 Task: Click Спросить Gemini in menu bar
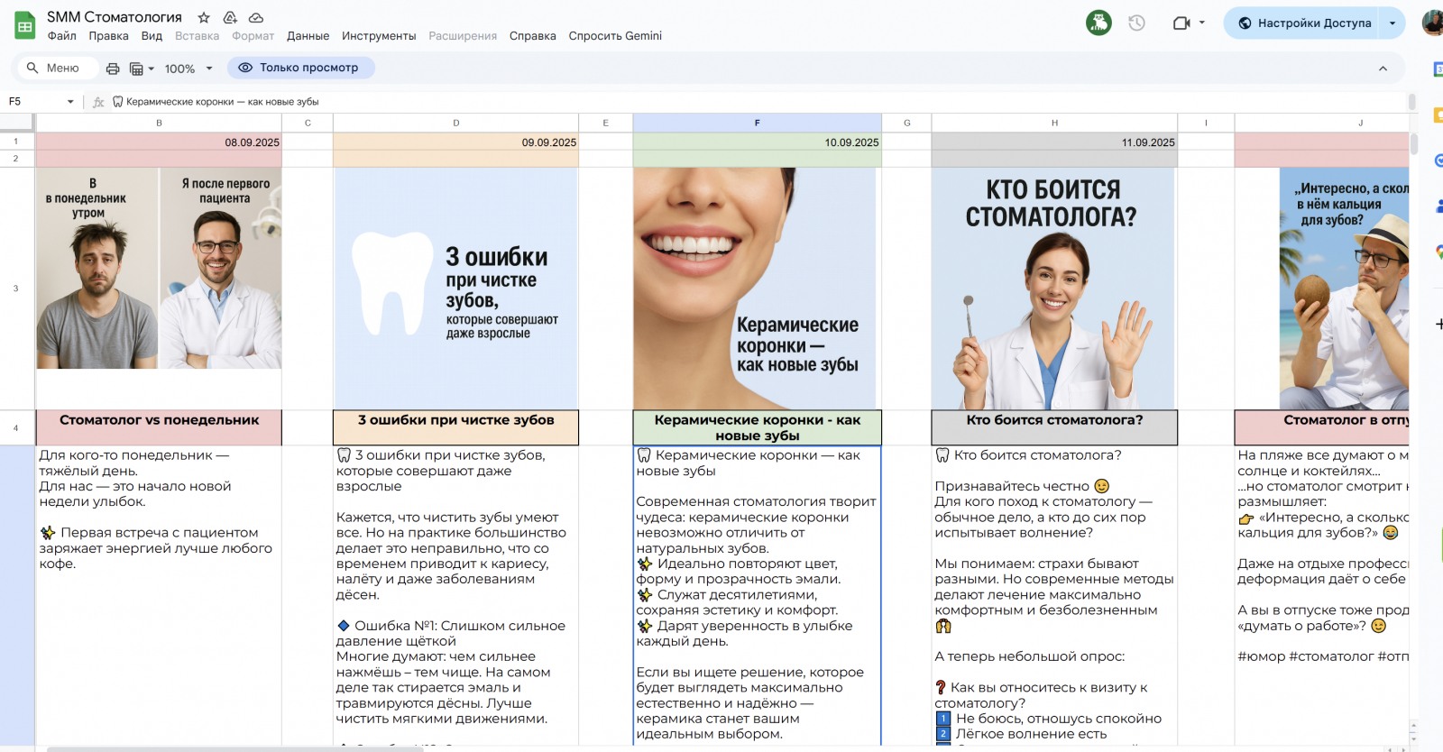click(x=615, y=36)
